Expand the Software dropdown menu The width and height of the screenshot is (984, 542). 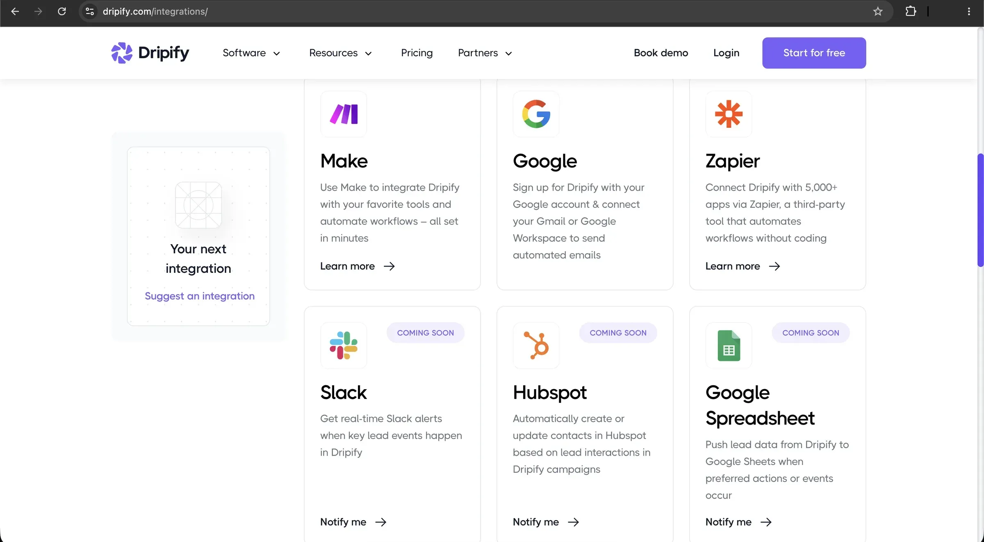(x=251, y=53)
